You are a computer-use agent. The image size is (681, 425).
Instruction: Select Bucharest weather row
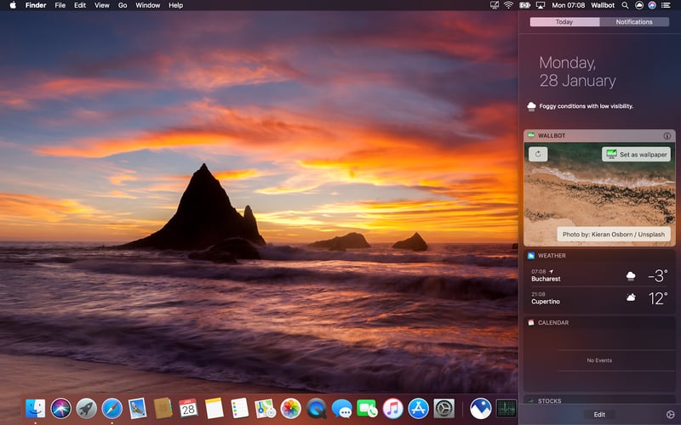(x=599, y=275)
